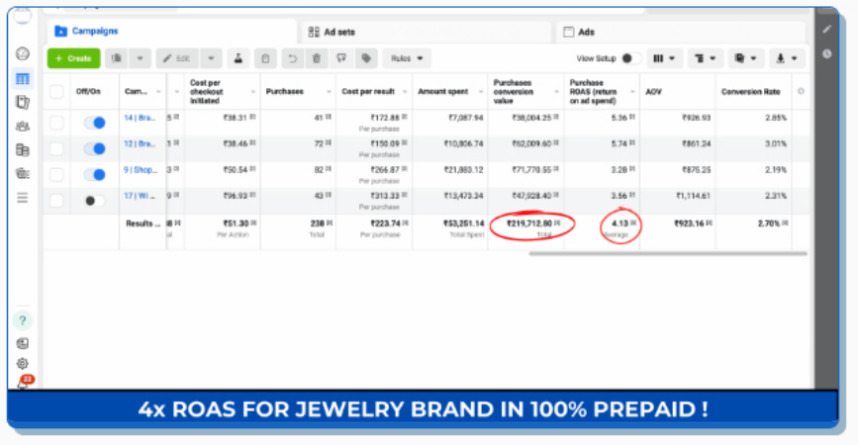This screenshot has height=445, width=858.
Task: Open campaign link 9 | Shop...
Action: pyautogui.click(x=141, y=170)
